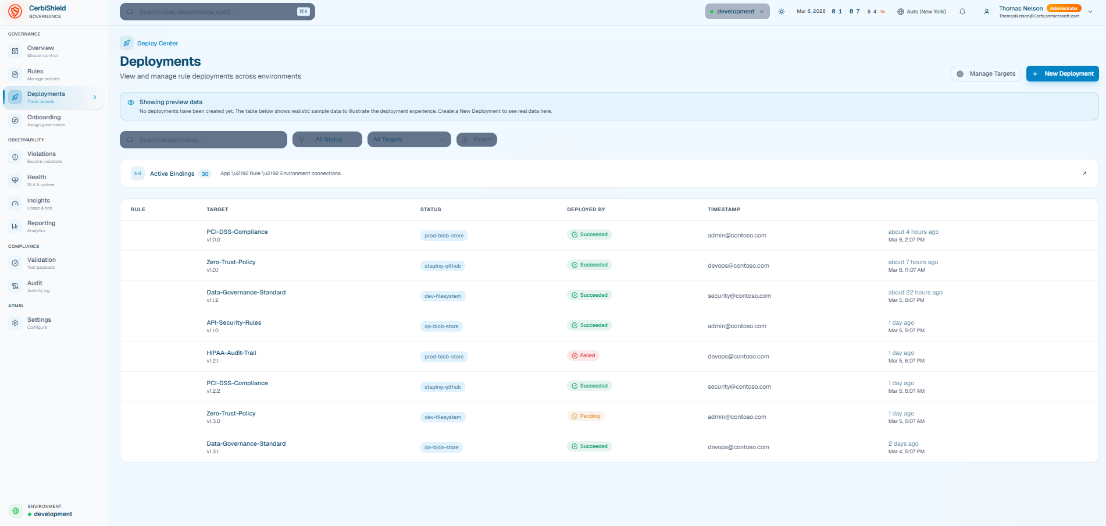Click the Administrator badge
Screen dimensions: 1106x526
coord(1064,8)
